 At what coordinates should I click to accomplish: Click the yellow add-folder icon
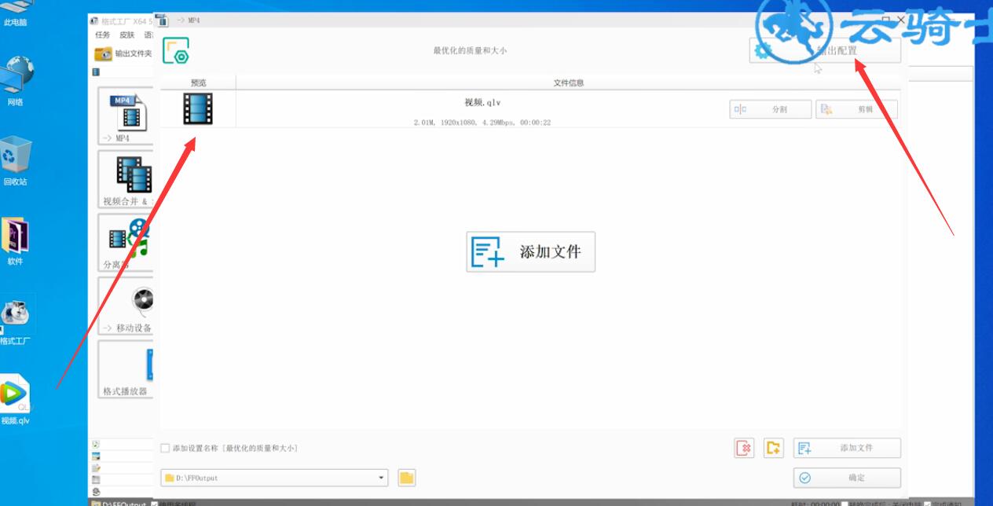tap(774, 448)
